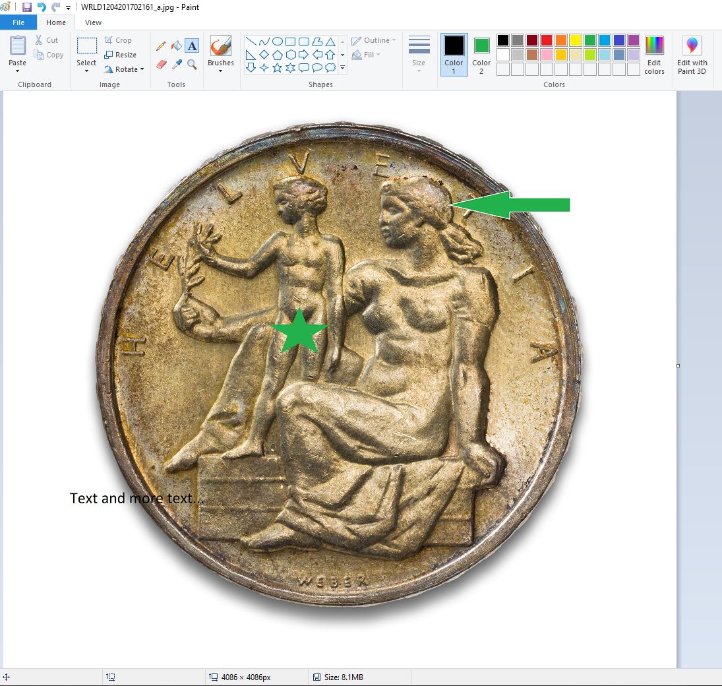Switch to the Home ribbon tab
Screen dimensions: 722x686
tap(55, 22)
